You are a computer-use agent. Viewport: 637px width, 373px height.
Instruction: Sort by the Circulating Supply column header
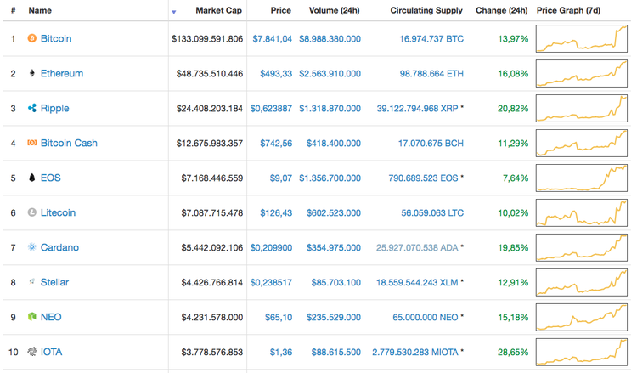426,11
